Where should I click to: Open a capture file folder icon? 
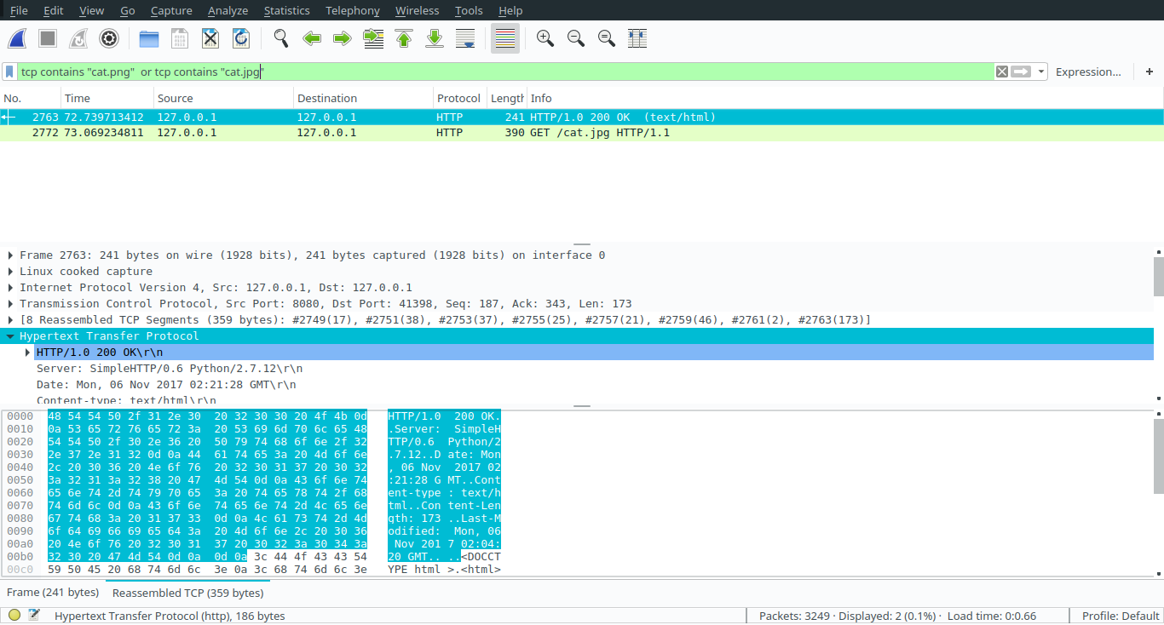pos(149,38)
